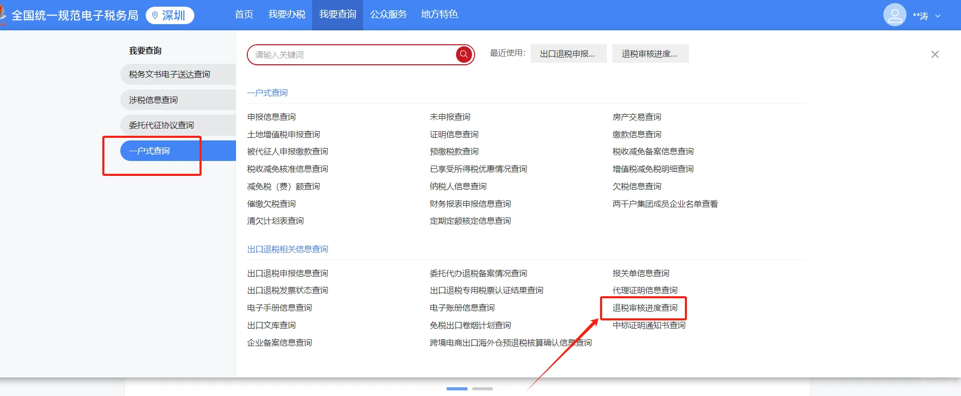Select 涉税信息查询 in sidebar
961x396 pixels.
click(x=178, y=100)
